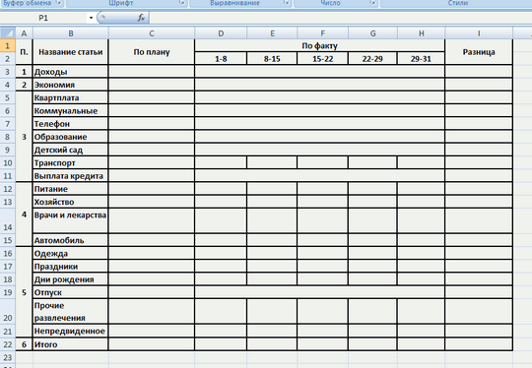Select row 14 header

pyautogui.click(x=8, y=221)
